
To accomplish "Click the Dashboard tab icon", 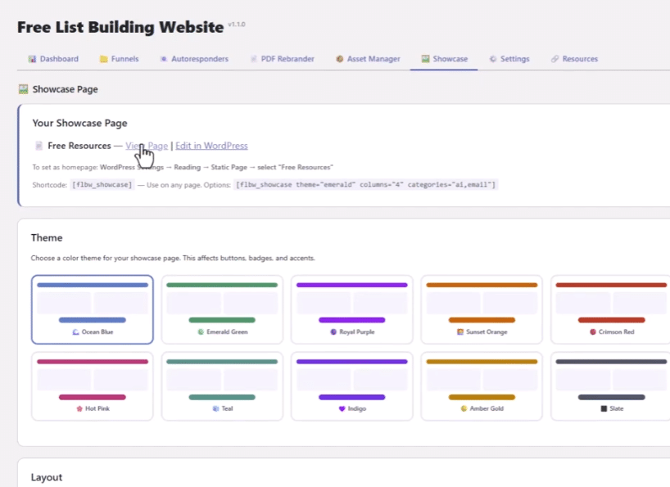I will (32, 59).
